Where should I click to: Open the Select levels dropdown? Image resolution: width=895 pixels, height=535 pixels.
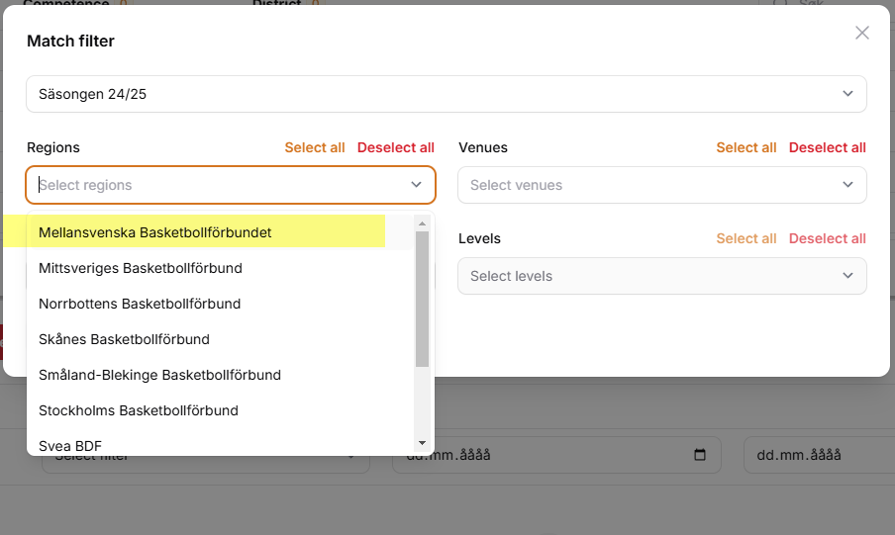(x=662, y=276)
